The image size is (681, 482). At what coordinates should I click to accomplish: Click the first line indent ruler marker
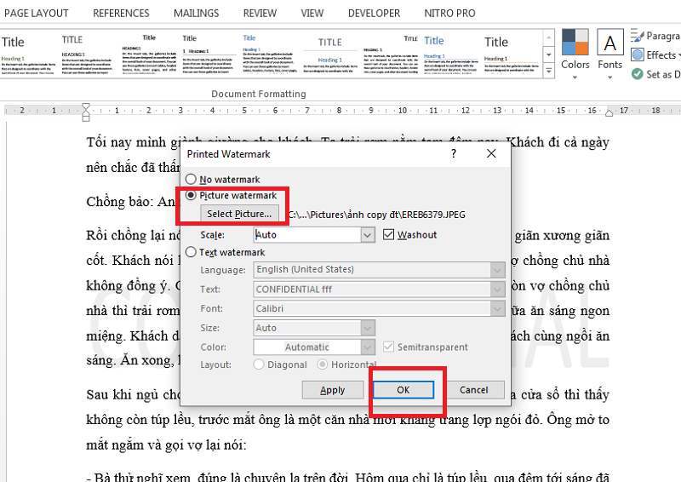(86, 107)
